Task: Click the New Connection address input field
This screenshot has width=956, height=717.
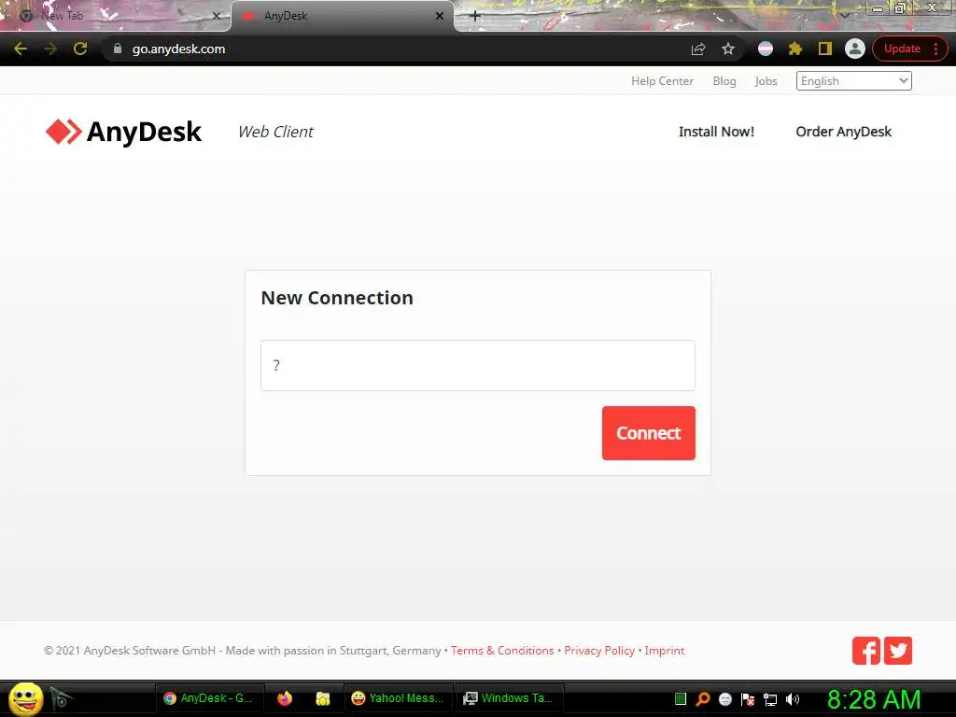Action: pos(477,365)
